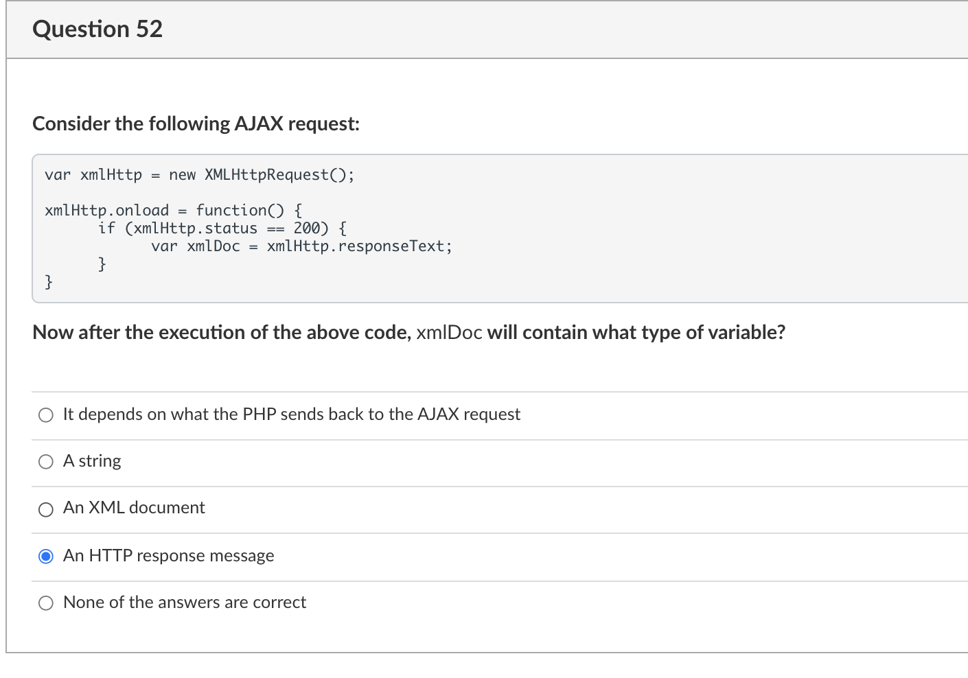Click the 'Now after the execution' question sentence
This screenshot has width=968, height=678.
[x=221, y=333]
